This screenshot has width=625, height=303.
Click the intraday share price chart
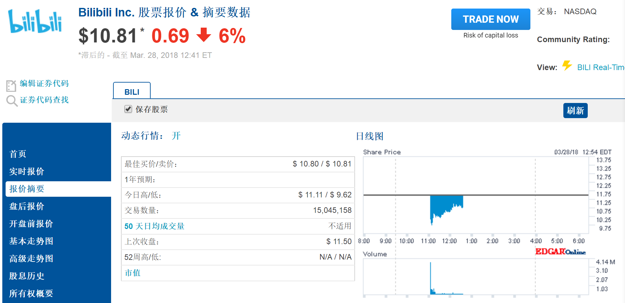point(476,195)
